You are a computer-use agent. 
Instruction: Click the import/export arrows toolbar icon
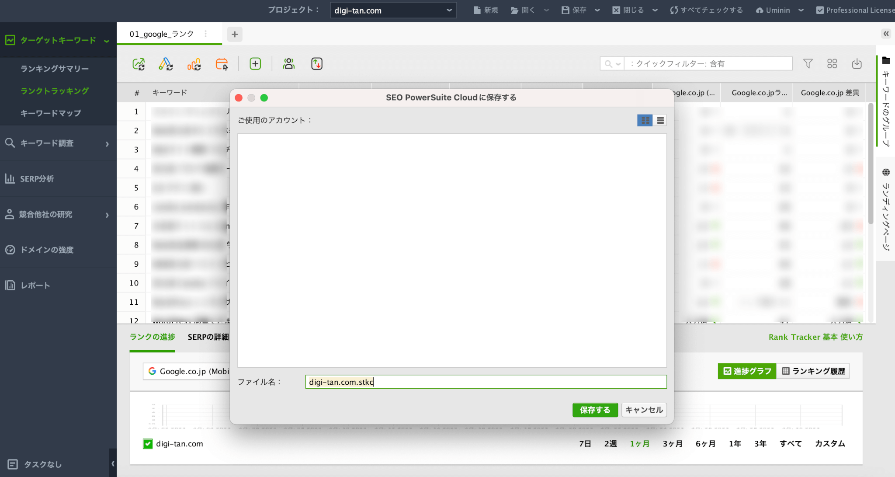pyautogui.click(x=317, y=64)
